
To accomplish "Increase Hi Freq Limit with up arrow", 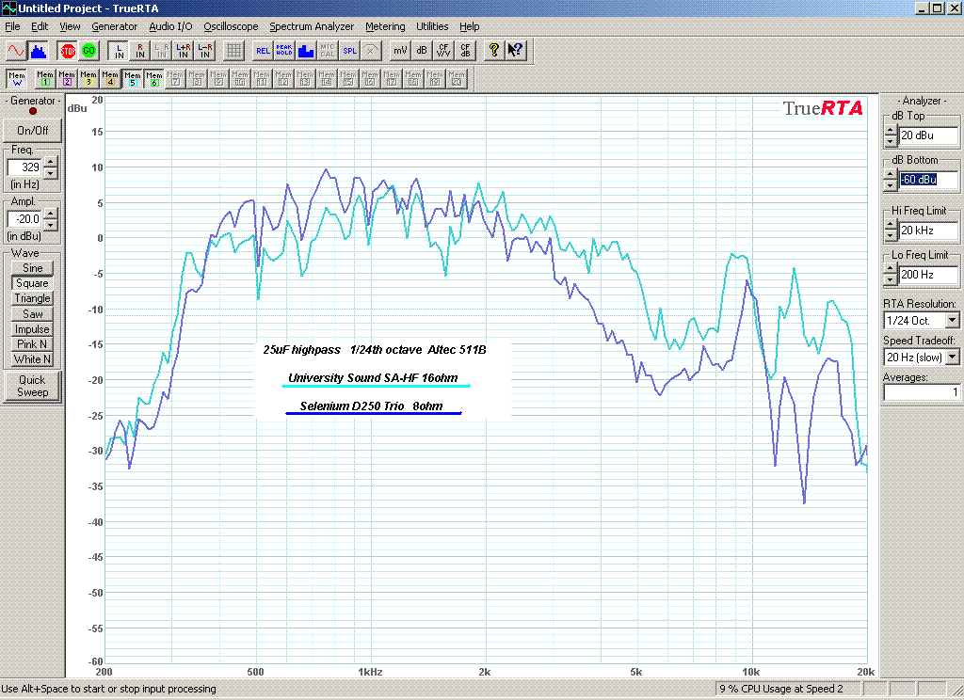I will (891, 225).
